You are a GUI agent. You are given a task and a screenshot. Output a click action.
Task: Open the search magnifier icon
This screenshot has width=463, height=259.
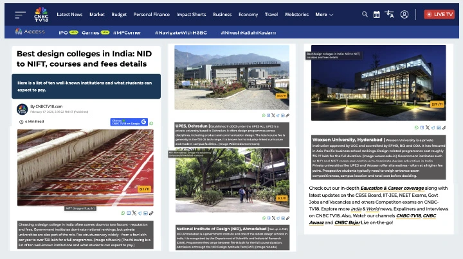[365, 14]
